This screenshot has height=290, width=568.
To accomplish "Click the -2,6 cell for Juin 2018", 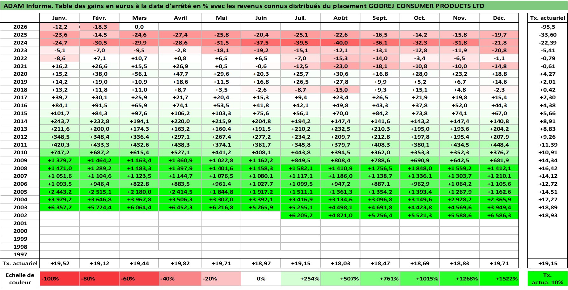I will (x=261, y=90).
